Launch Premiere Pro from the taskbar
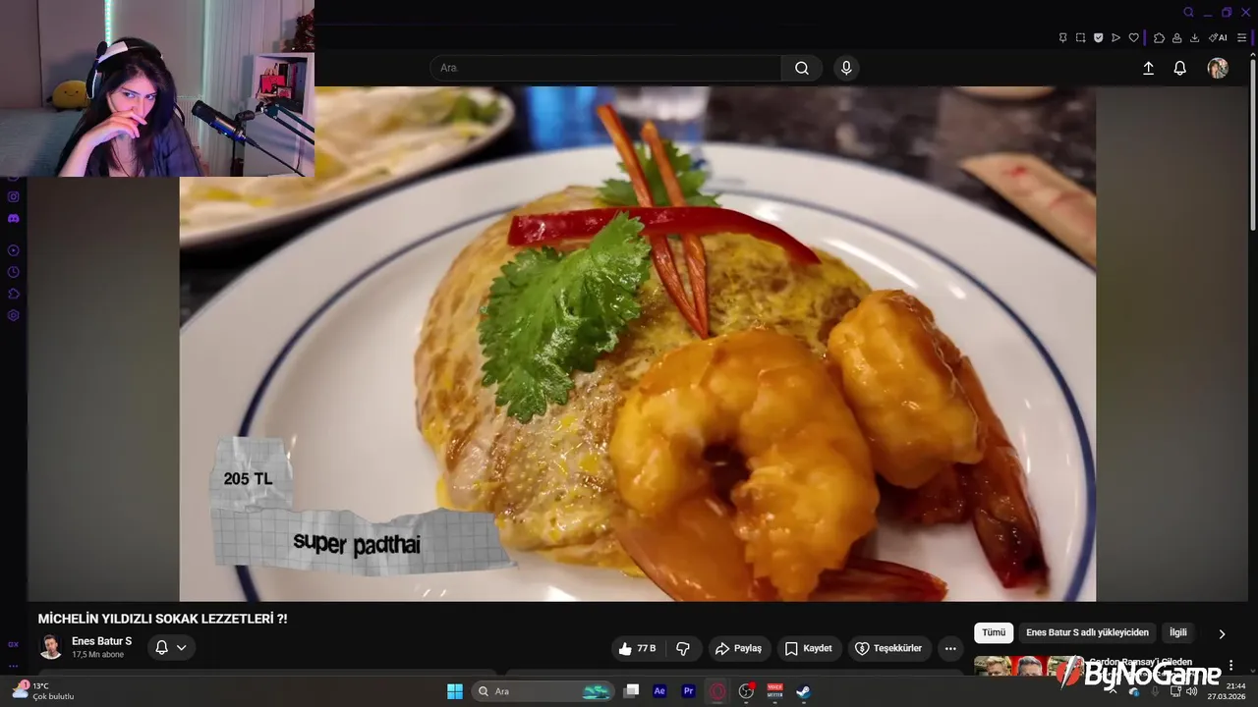 click(689, 691)
